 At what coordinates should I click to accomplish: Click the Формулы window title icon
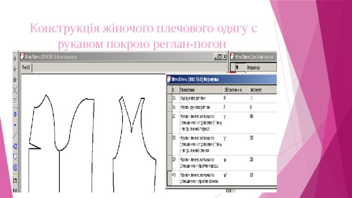169,79
